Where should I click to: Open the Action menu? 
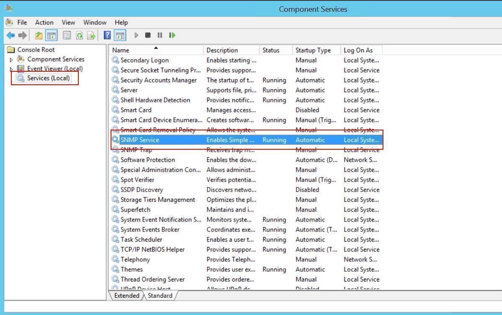point(44,22)
